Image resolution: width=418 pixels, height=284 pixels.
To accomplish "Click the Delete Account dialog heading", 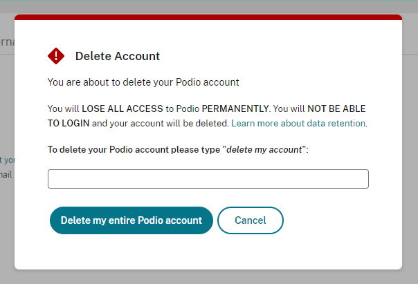I will coord(118,56).
